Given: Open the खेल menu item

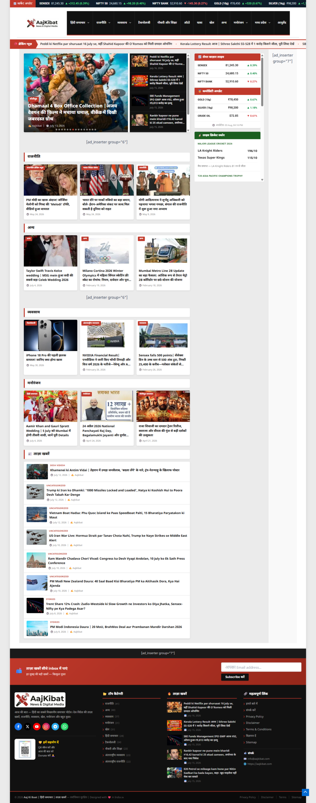Looking at the screenshot, I should point(212,23).
